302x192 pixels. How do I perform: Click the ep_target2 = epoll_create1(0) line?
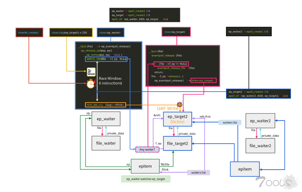pos(248,92)
